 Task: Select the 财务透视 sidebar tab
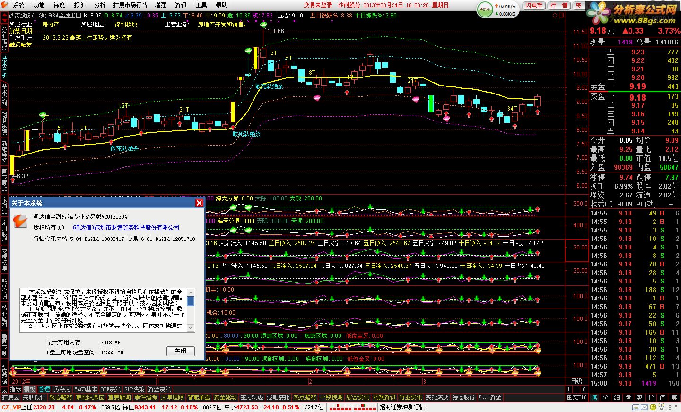[4, 124]
